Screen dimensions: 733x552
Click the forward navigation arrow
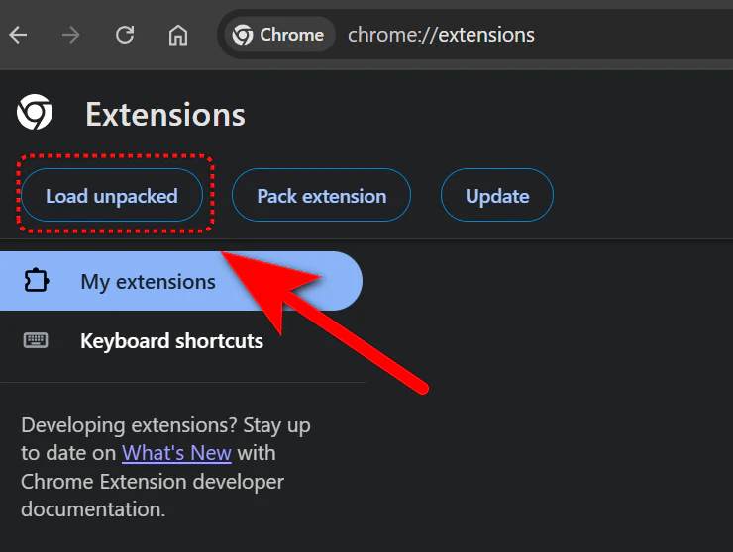point(71,36)
